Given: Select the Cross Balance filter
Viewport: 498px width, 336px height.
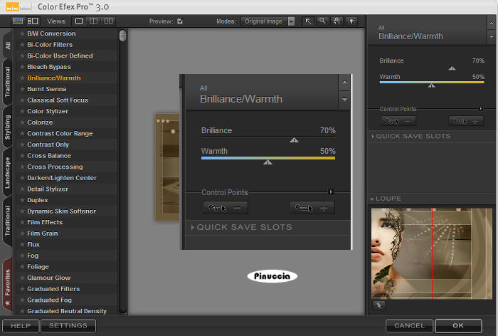Looking at the screenshot, I should (49, 156).
